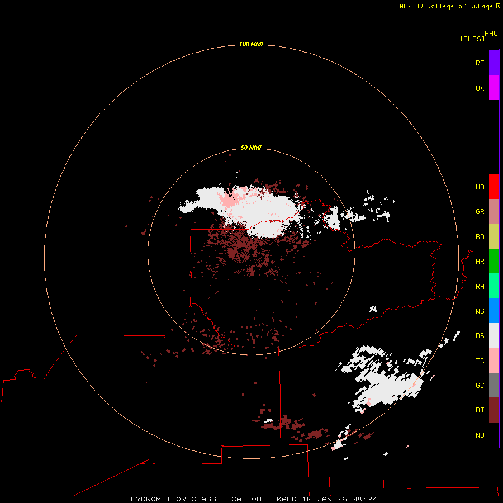The height and width of the screenshot is (503, 503).
Task: Click the RF purple legend swatch
Action: [x=493, y=63]
